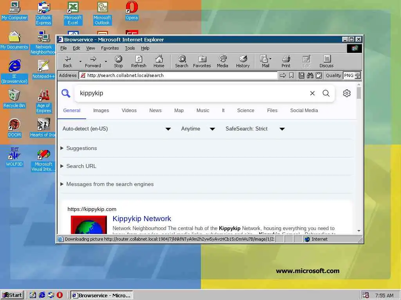401x300 pixels.
Task: Select the Outlook Express desktop icon
Action: [x=43, y=13]
